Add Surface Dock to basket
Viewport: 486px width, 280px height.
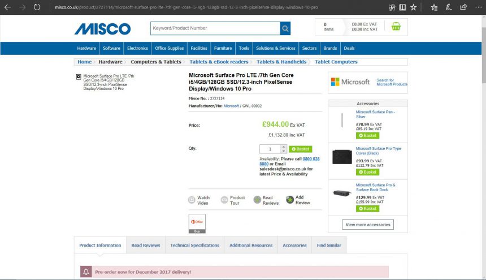pos(367,209)
